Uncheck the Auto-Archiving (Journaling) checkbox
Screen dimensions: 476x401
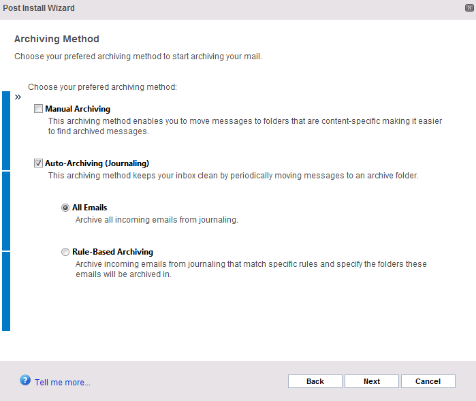38,163
